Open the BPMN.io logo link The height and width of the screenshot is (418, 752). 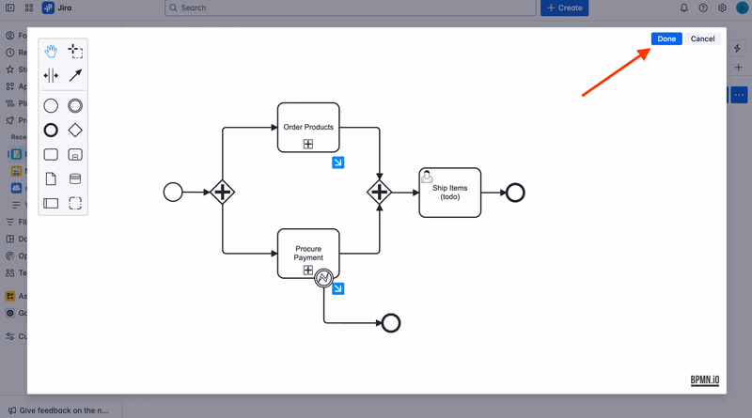[x=705, y=380]
